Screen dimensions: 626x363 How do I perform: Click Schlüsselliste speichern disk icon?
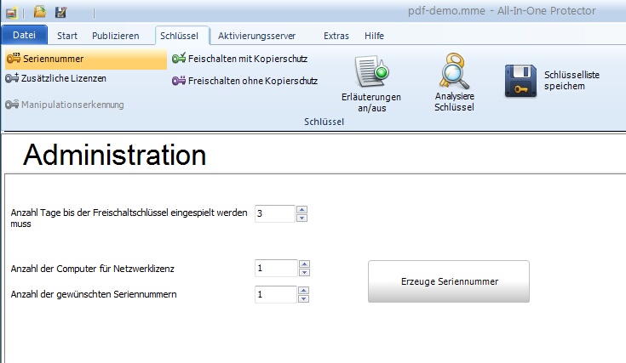tap(520, 81)
